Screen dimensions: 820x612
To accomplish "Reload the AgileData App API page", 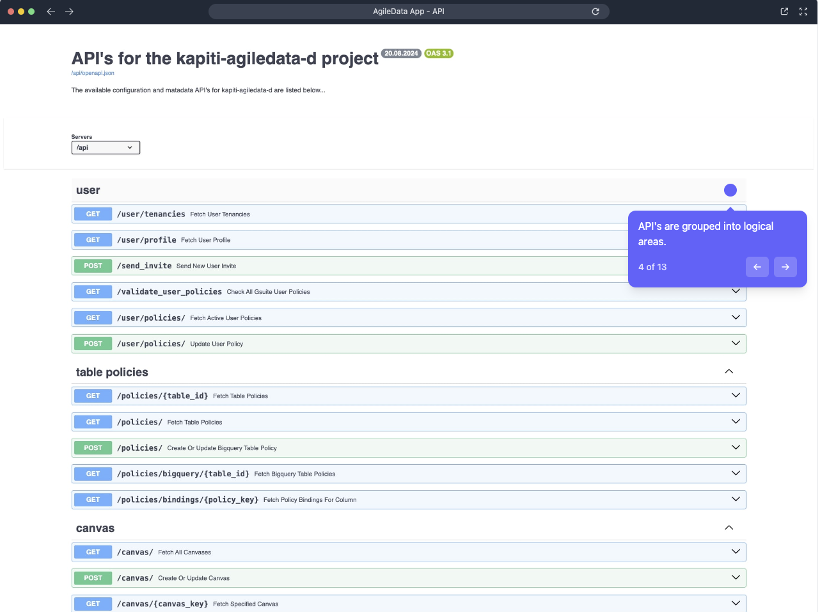I will pyautogui.click(x=595, y=11).
